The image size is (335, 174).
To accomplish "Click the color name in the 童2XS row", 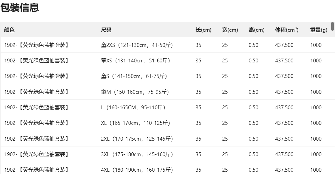I will coord(36,45).
